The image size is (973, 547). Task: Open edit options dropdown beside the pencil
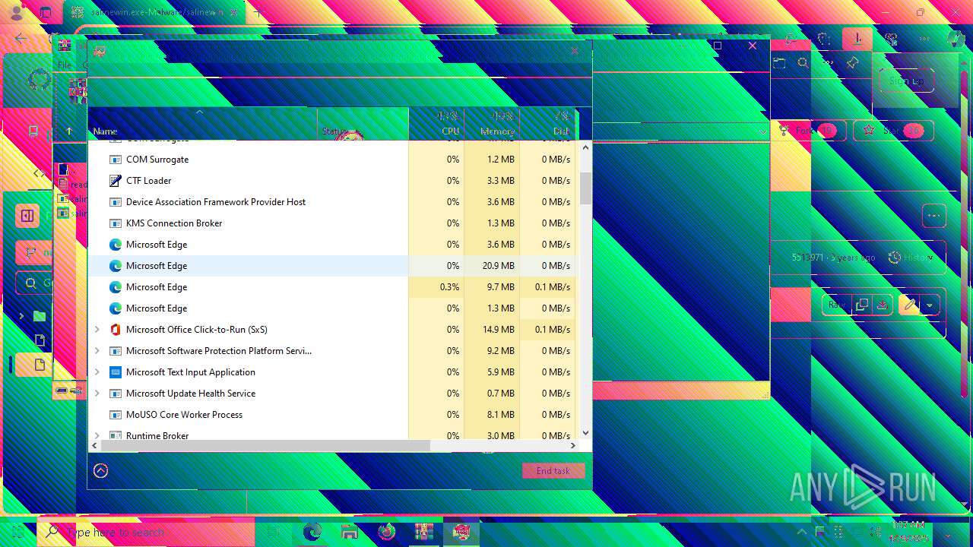[929, 305]
